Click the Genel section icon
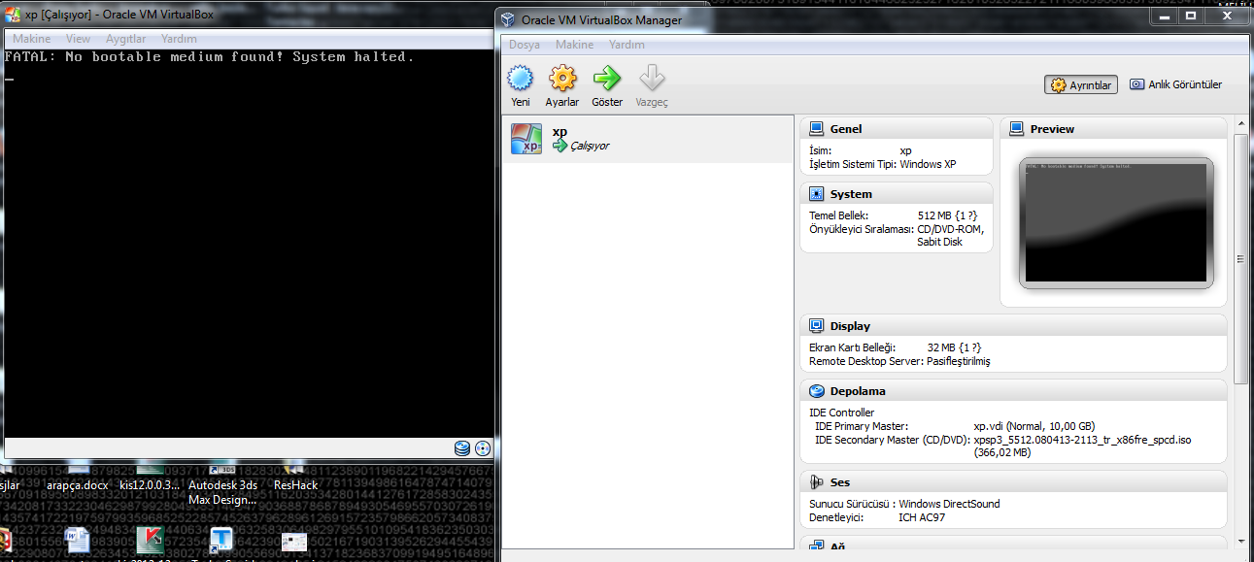 click(x=817, y=129)
